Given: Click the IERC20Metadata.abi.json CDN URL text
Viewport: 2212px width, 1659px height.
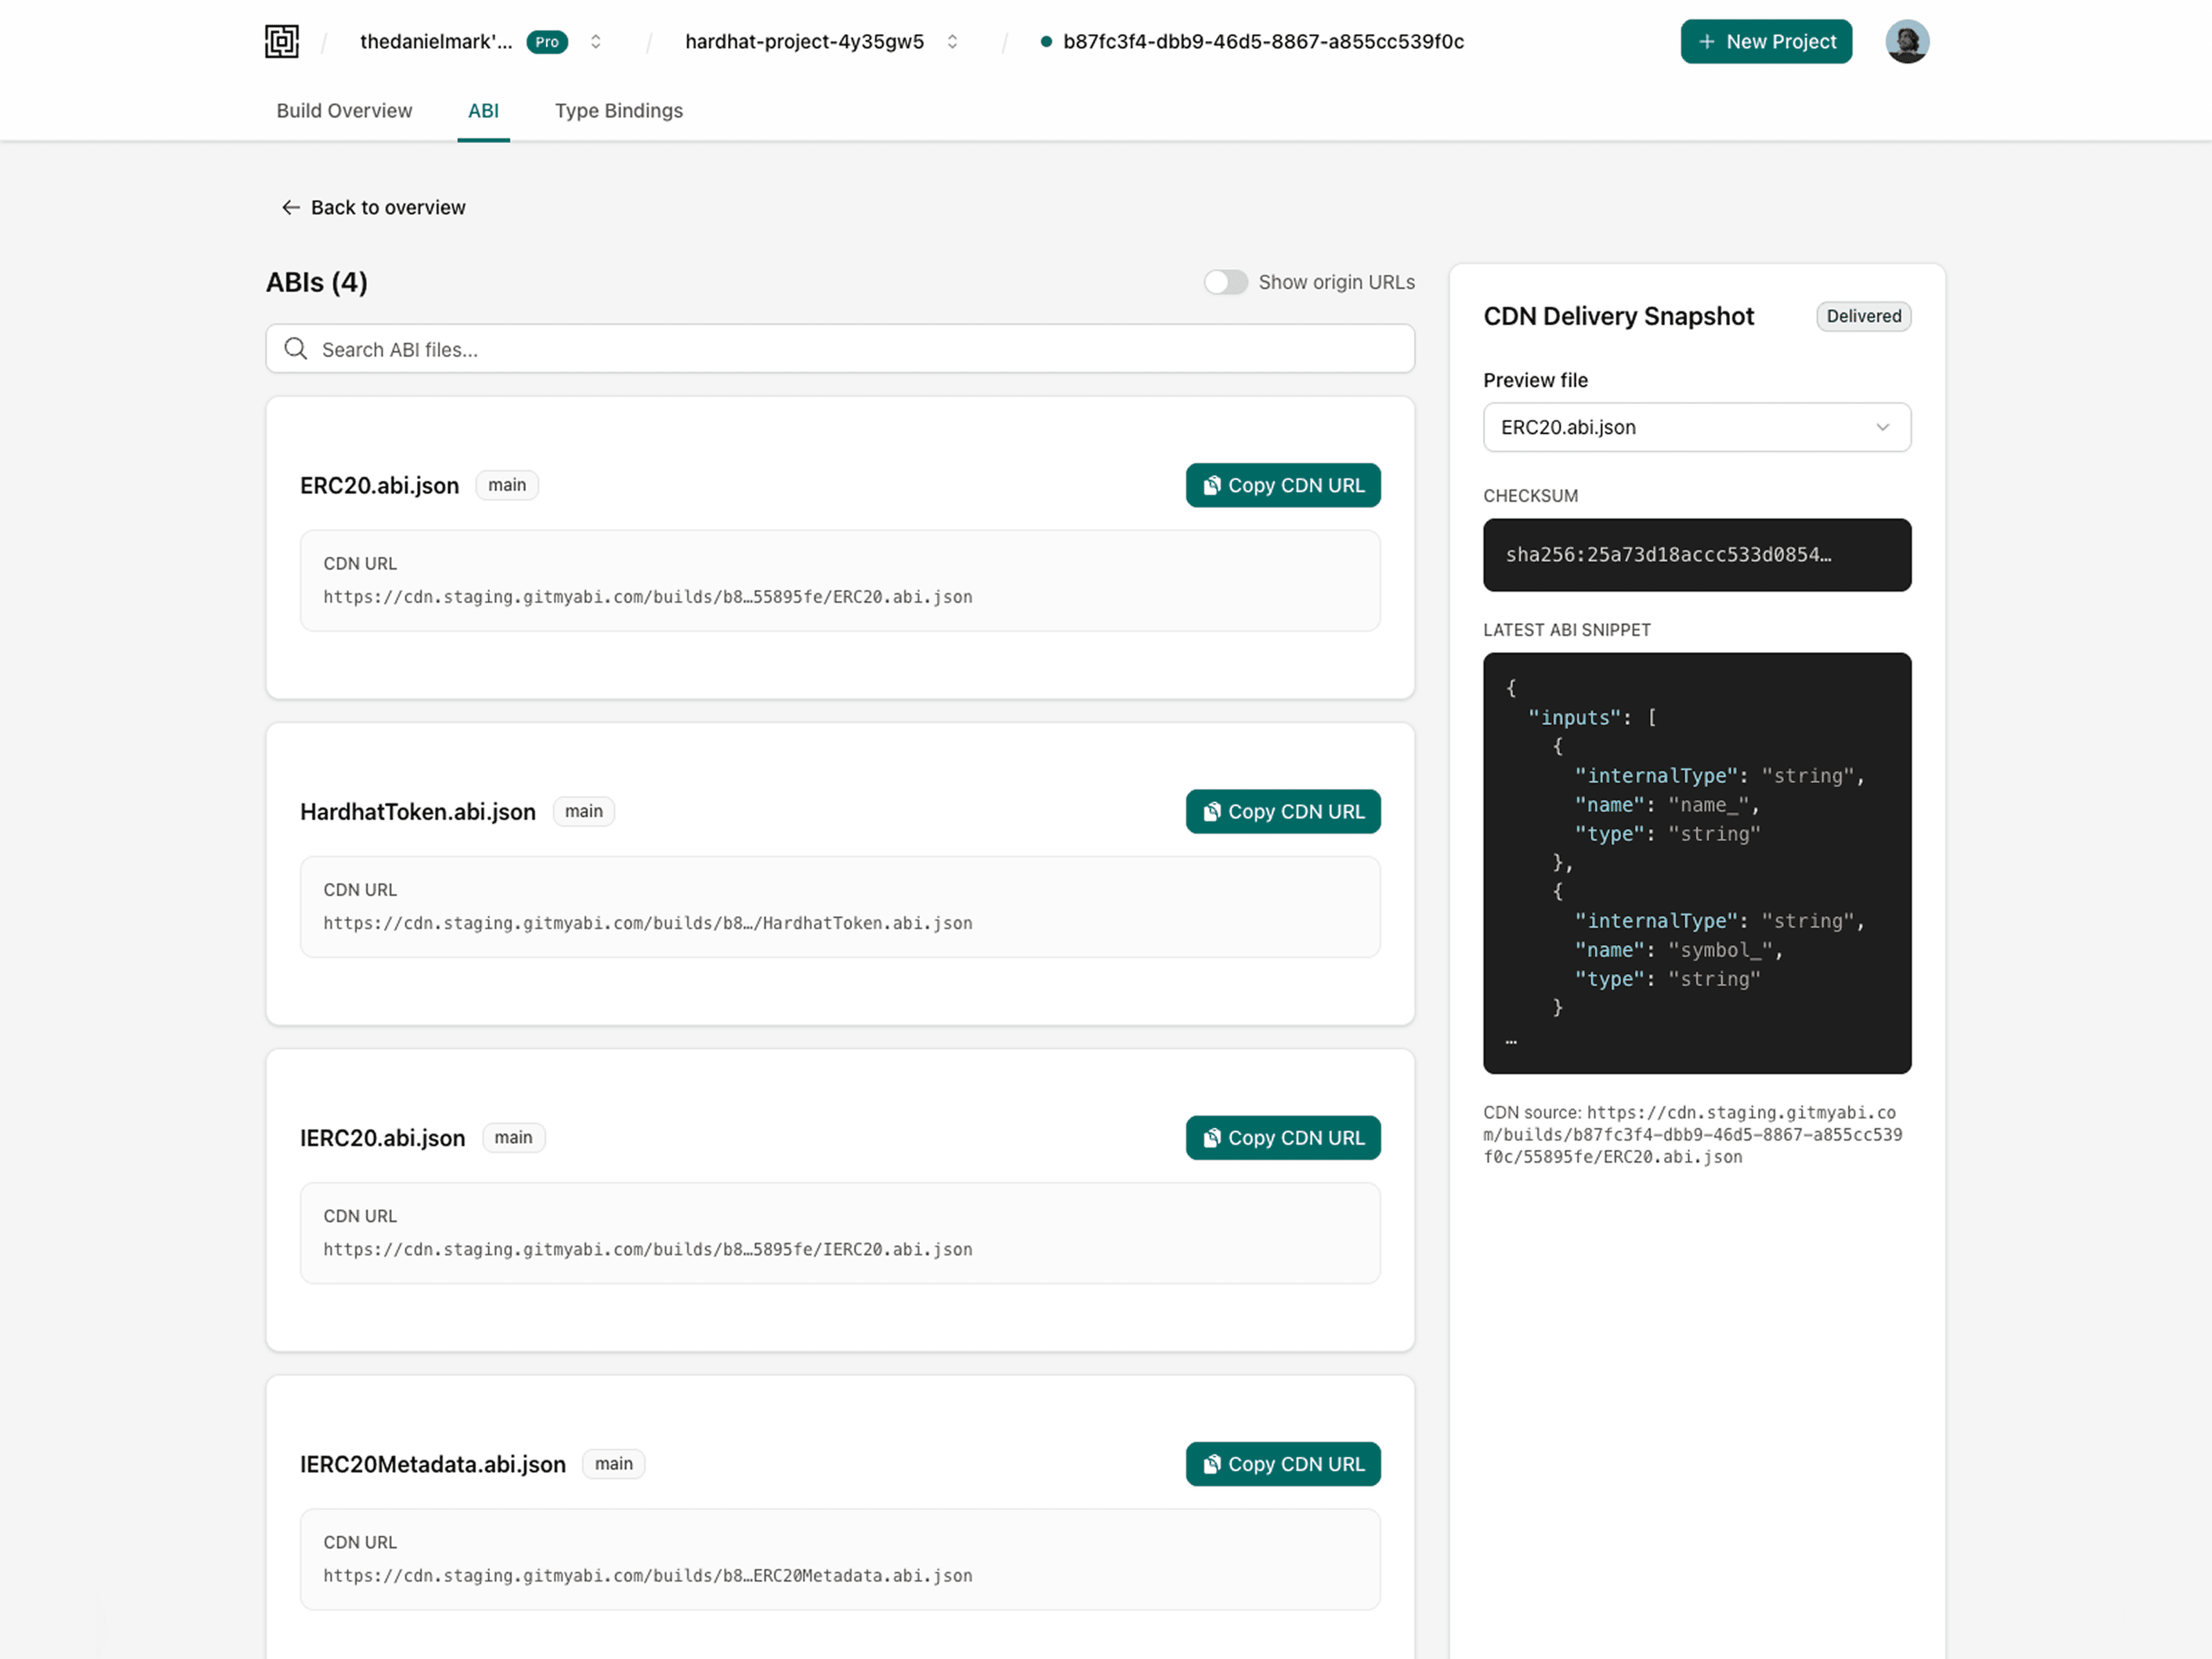Looking at the screenshot, I should (x=648, y=1575).
